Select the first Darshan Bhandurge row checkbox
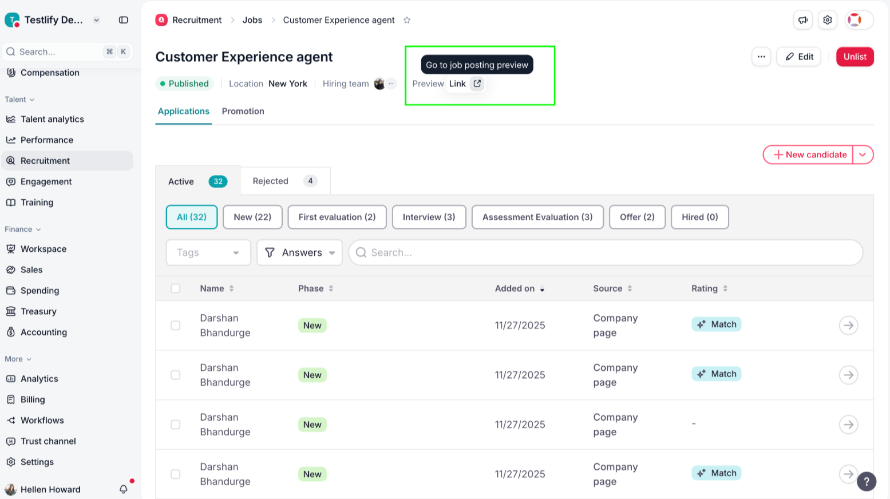Image resolution: width=890 pixels, height=499 pixels. [x=176, y=326]
